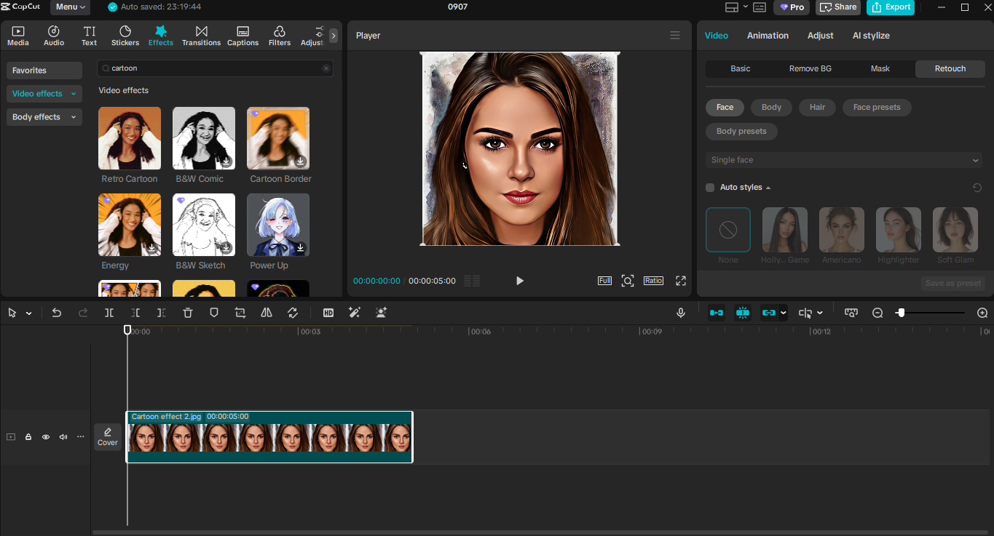Click the Export button
Image resolution: width=994 pixels, height=536 pixels.
(x=890, y=7)
